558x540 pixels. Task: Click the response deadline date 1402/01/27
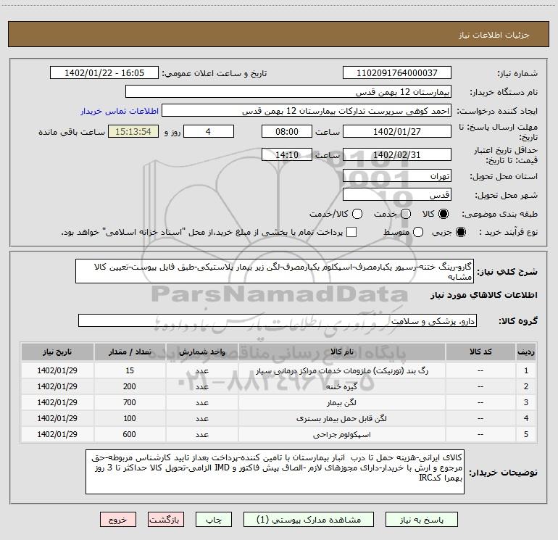click(x=397, y=131)
